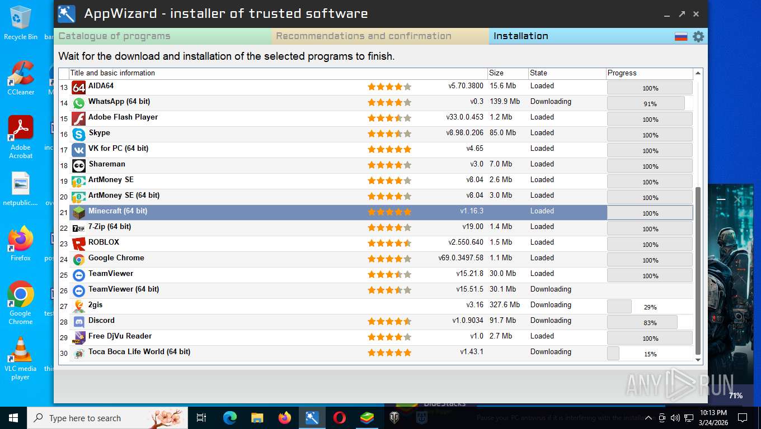Click the AIDA64 program icon
Image resolution: width=761 pixels, height=429 pixels.
click(x=79, y=87)
